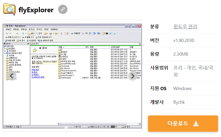Viewport: 221px width, 137px height.
Task: Open the 도구(T) menu in the flyExplorer screenshot
Action: pyautogui.click(x=39, y=29)
